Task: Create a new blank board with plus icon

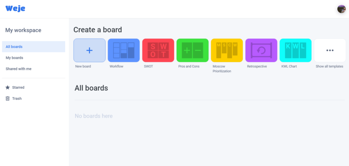Action: click(89, 50)
